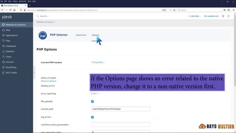Click the browser Home icon
Screen dimensions: 236x133
14,10
